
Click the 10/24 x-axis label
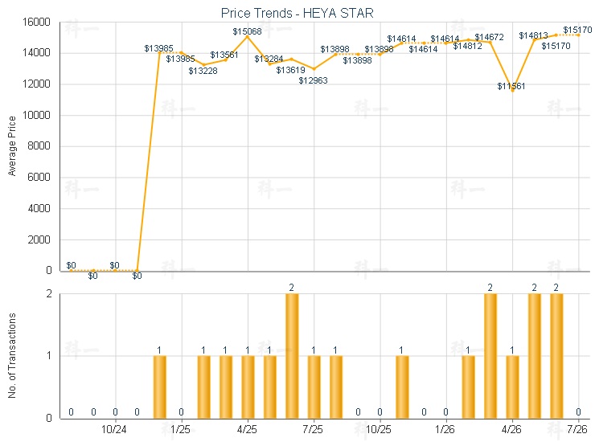tap(114, 429)
